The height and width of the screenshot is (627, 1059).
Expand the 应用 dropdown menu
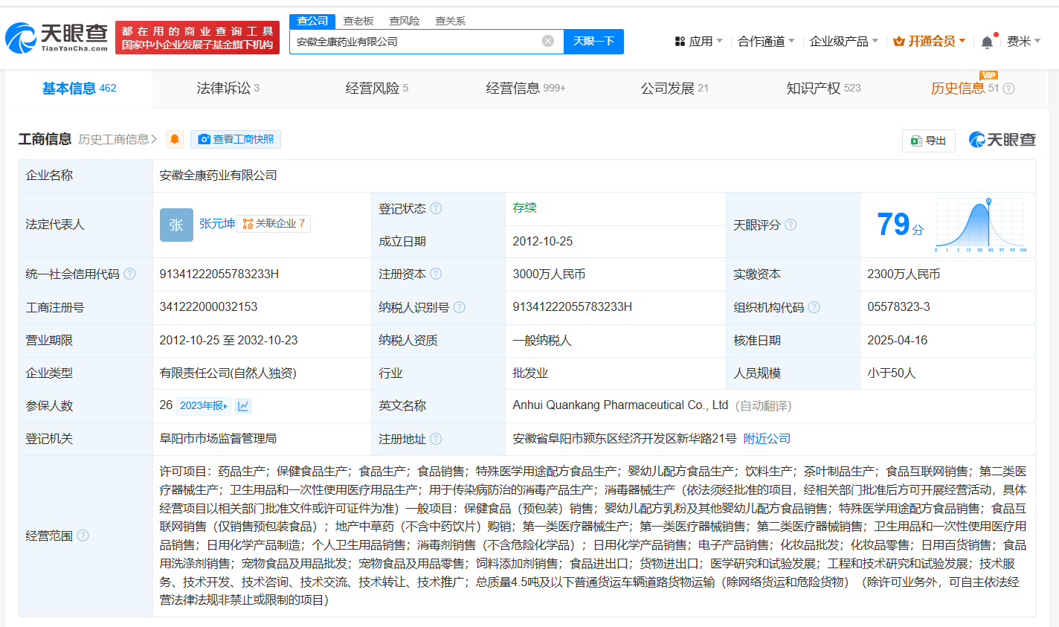[x=698, y=42]
